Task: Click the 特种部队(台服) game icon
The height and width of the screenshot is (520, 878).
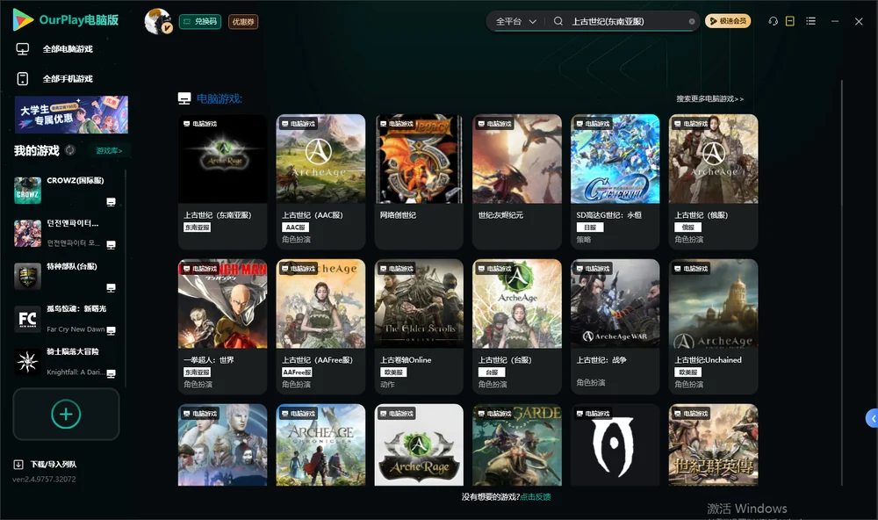Action: point(27,276)
